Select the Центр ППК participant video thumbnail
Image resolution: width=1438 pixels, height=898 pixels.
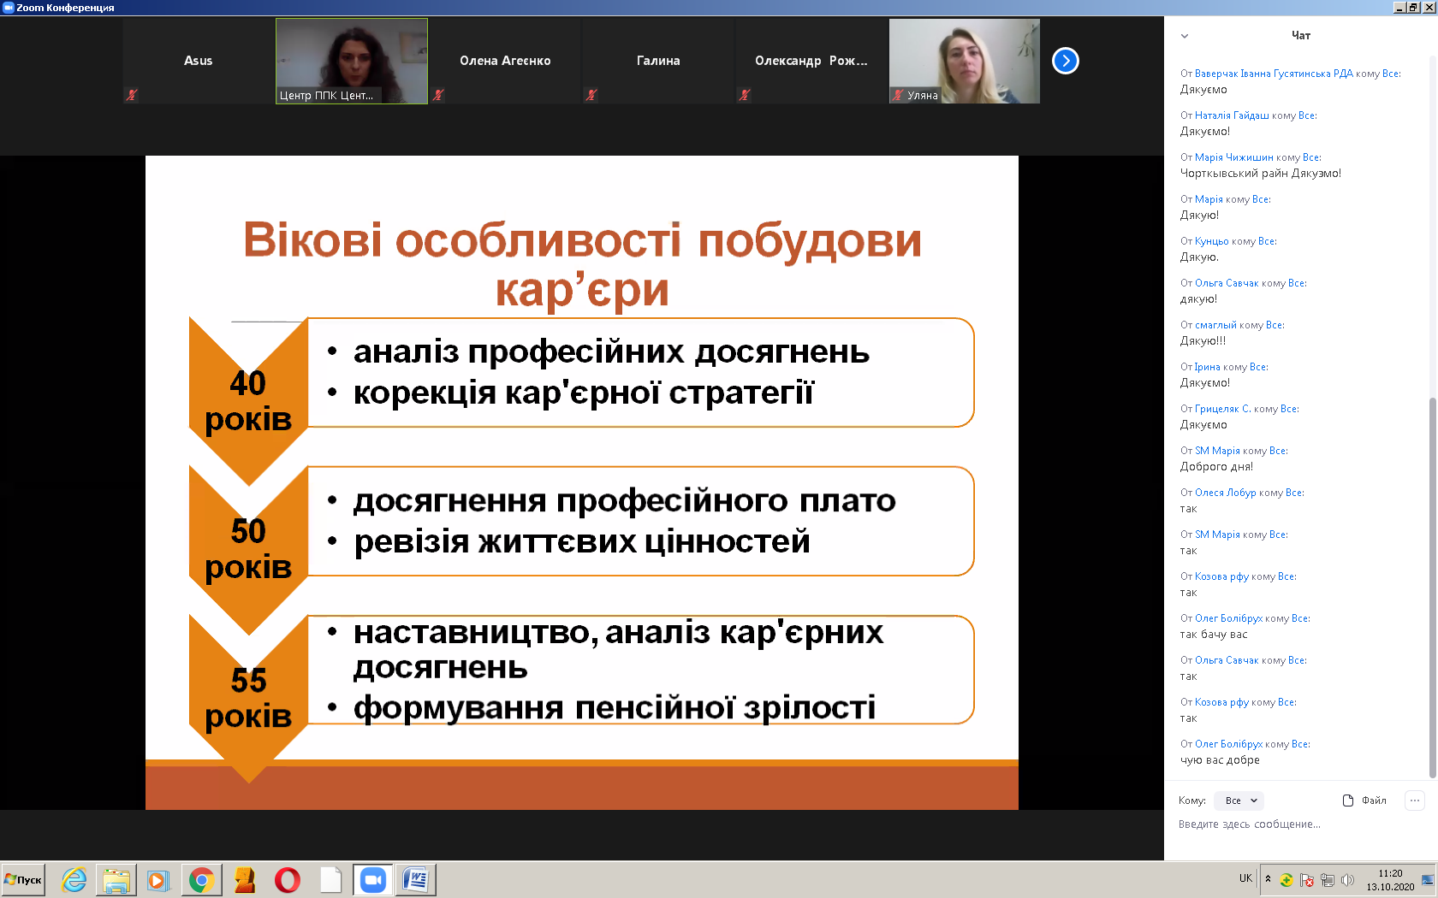point(352,61)
